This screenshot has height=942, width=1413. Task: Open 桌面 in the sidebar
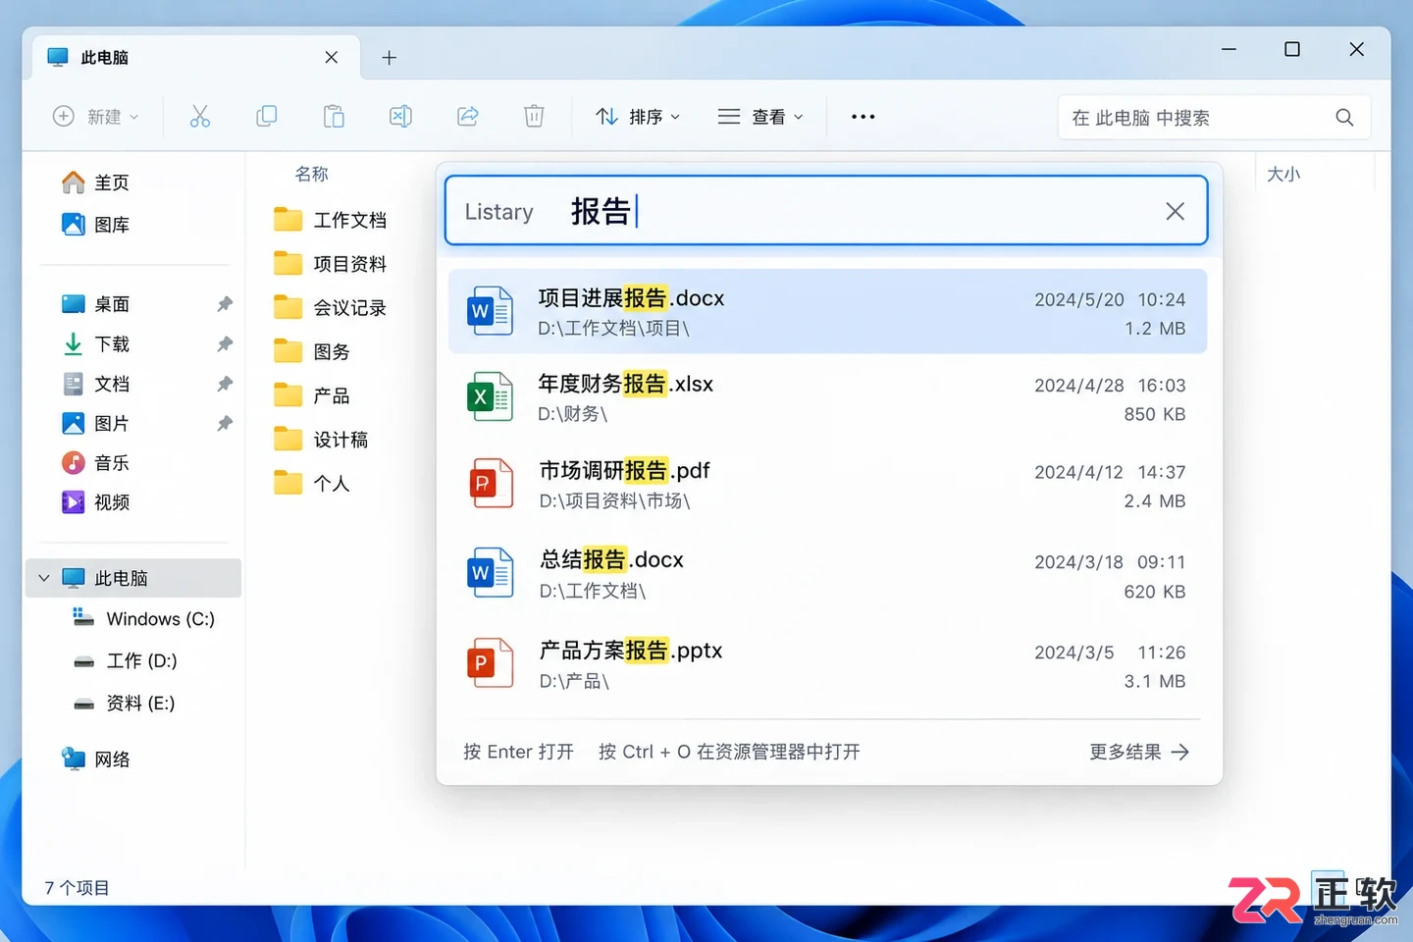point(95,304)
